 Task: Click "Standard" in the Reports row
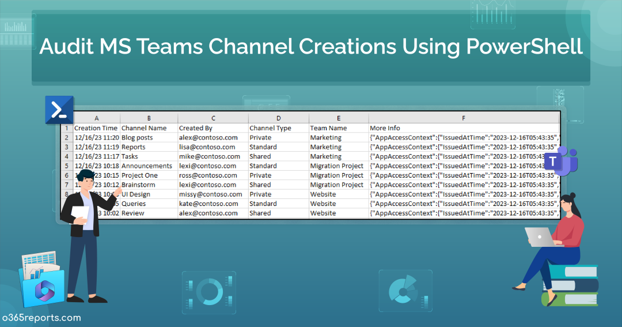279,147
